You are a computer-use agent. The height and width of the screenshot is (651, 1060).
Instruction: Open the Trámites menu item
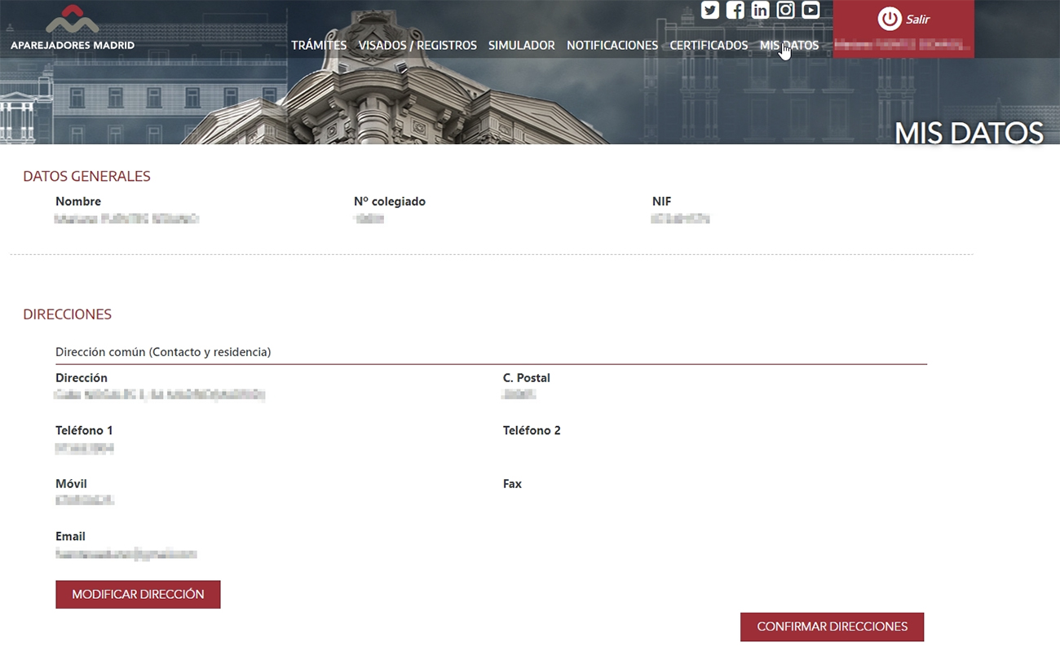(x=319, y=46)
